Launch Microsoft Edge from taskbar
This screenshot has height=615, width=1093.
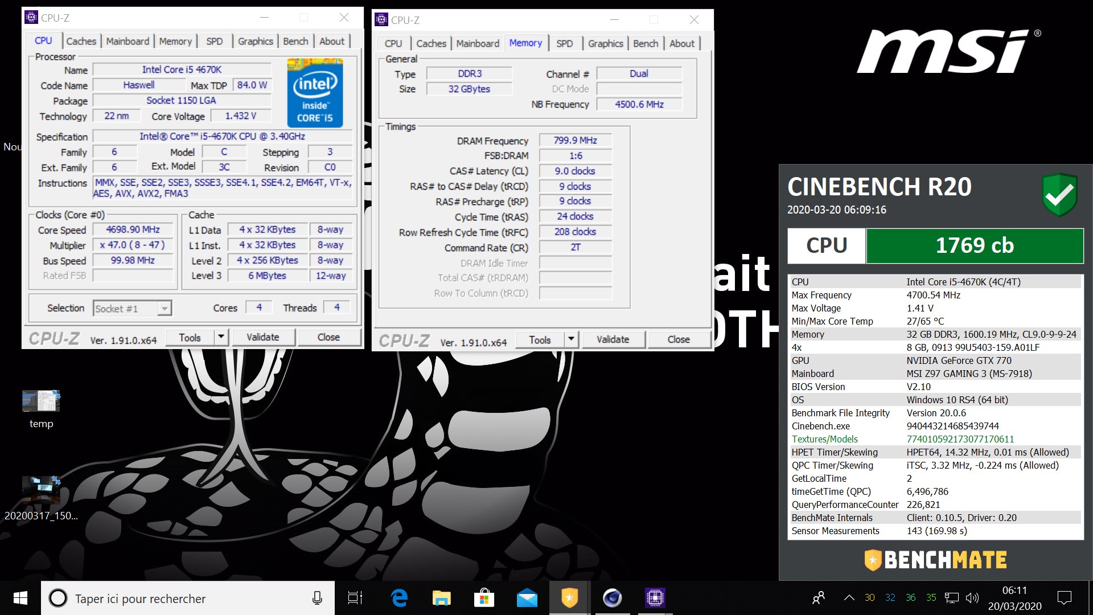coord(399,598)
